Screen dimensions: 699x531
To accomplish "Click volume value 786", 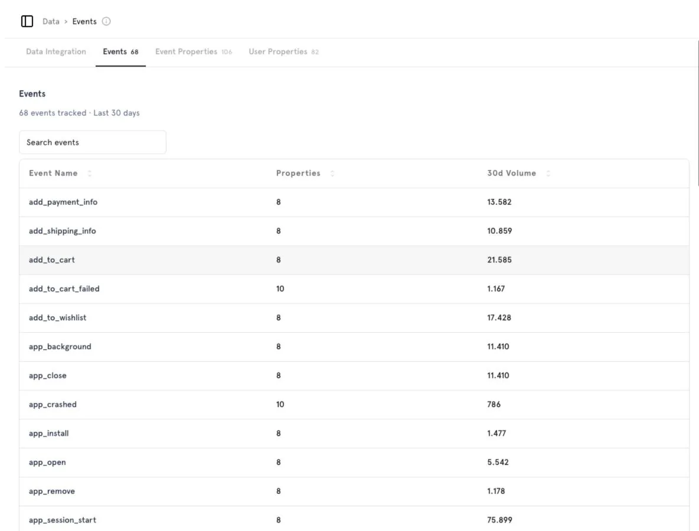I will click(494, 405).
